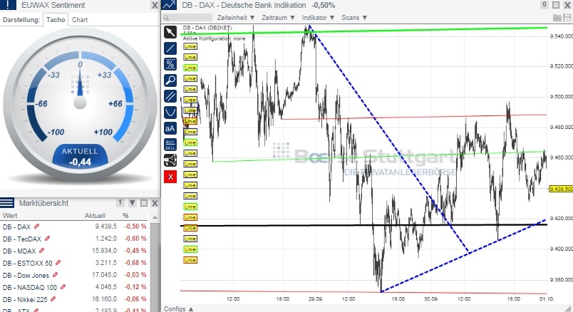Click pencil icon next to DB - Nikkei 225
The width and height of the screenshot is (573, 312).
[x=53, y=299]
